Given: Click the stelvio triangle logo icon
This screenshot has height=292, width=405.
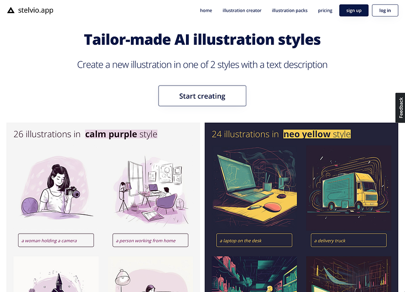Looking at the screenshot, I should click(x=11, y=10).
